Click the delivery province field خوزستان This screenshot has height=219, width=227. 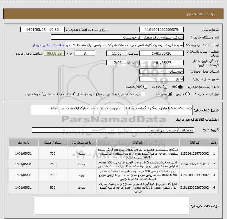coord(161,71)
